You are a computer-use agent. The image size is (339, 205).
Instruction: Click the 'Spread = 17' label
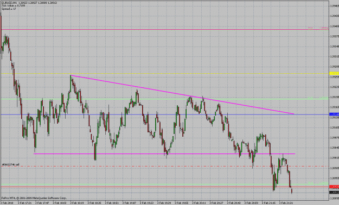pos(9,9)
